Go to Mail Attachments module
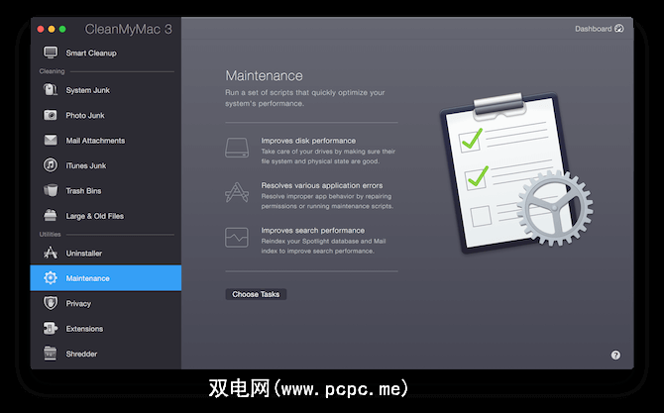 click(x=106, y=141)
